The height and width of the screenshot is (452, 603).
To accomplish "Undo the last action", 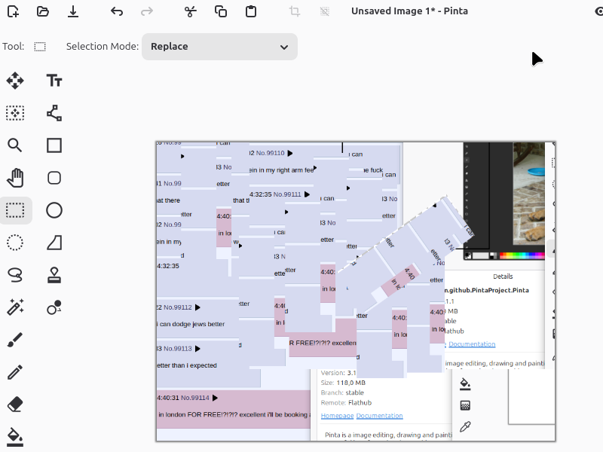I will [x=116, y=11].
